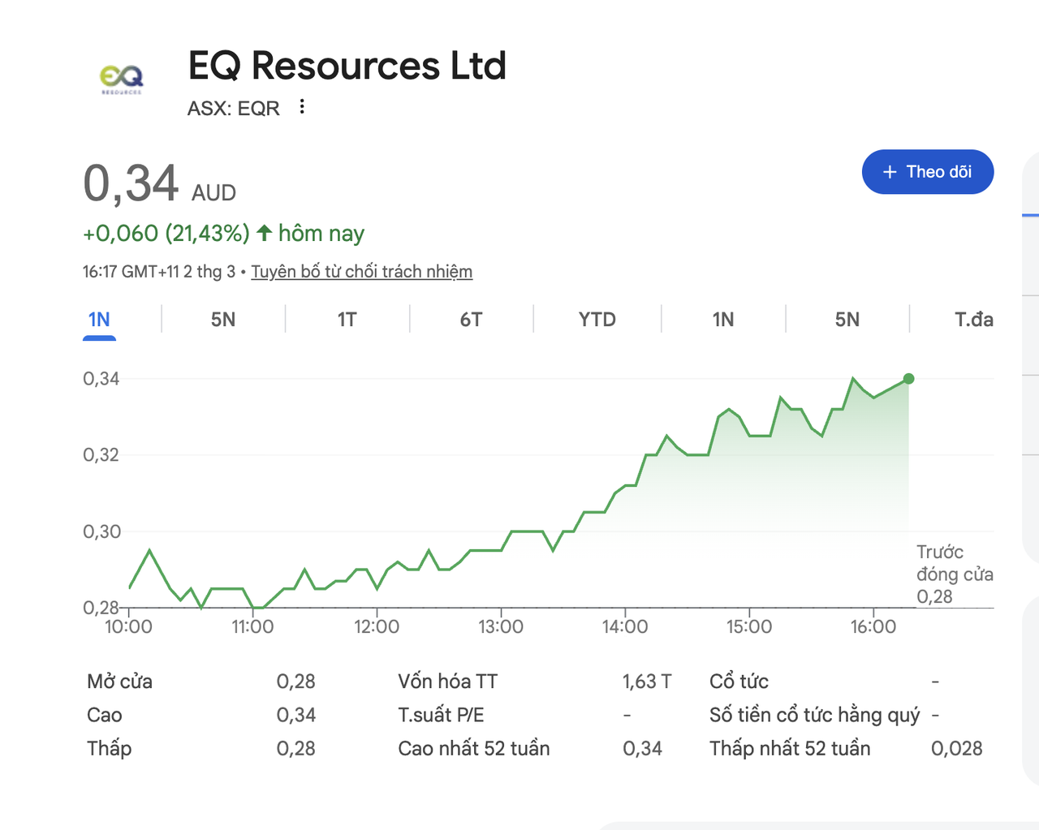Click the 11:00 time axis label
The height and width of the screenshot is (830, 1039).
tap(252, 626)
